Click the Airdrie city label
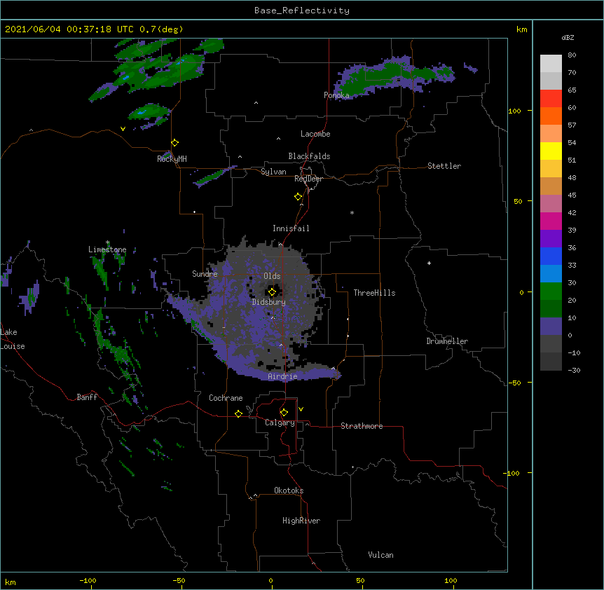This screenshot has width=604, height=590. 283,376
